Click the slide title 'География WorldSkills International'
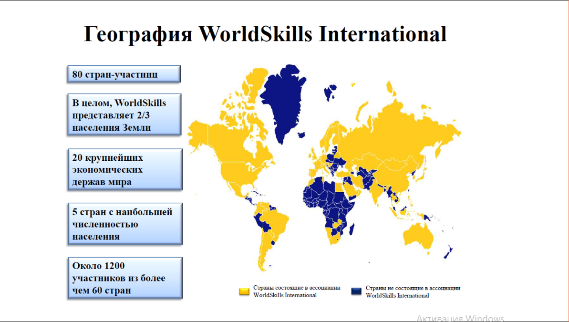This screenshot has height=322, width=569. 265,34
